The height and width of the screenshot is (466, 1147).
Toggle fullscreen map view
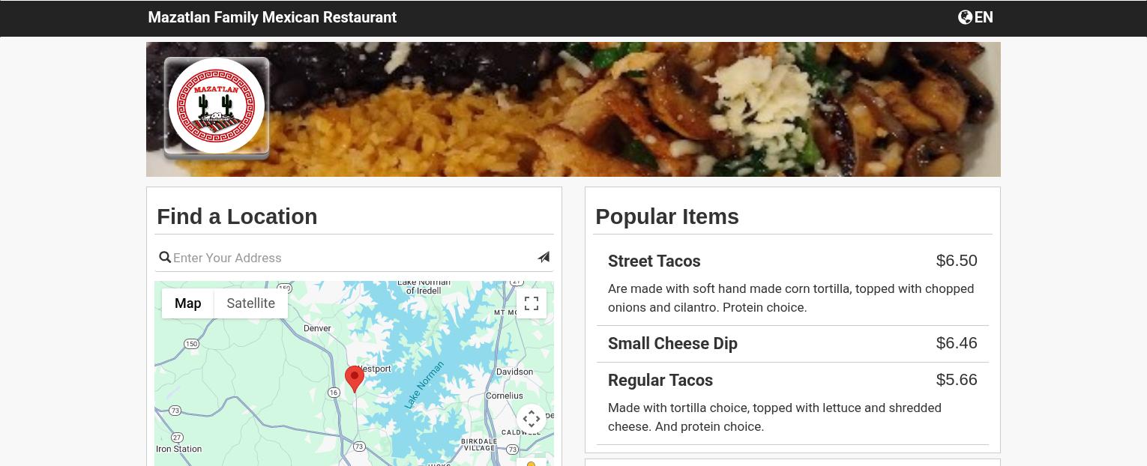[532, 303]
